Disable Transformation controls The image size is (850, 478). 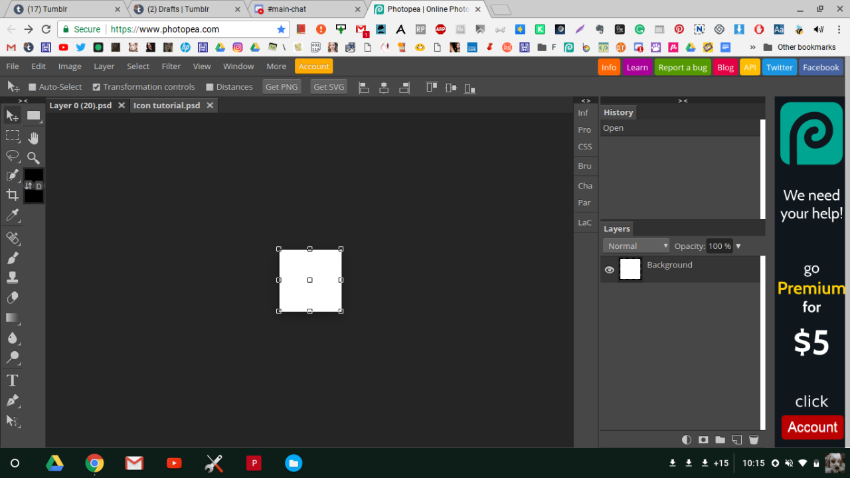[x=96, y=86]
